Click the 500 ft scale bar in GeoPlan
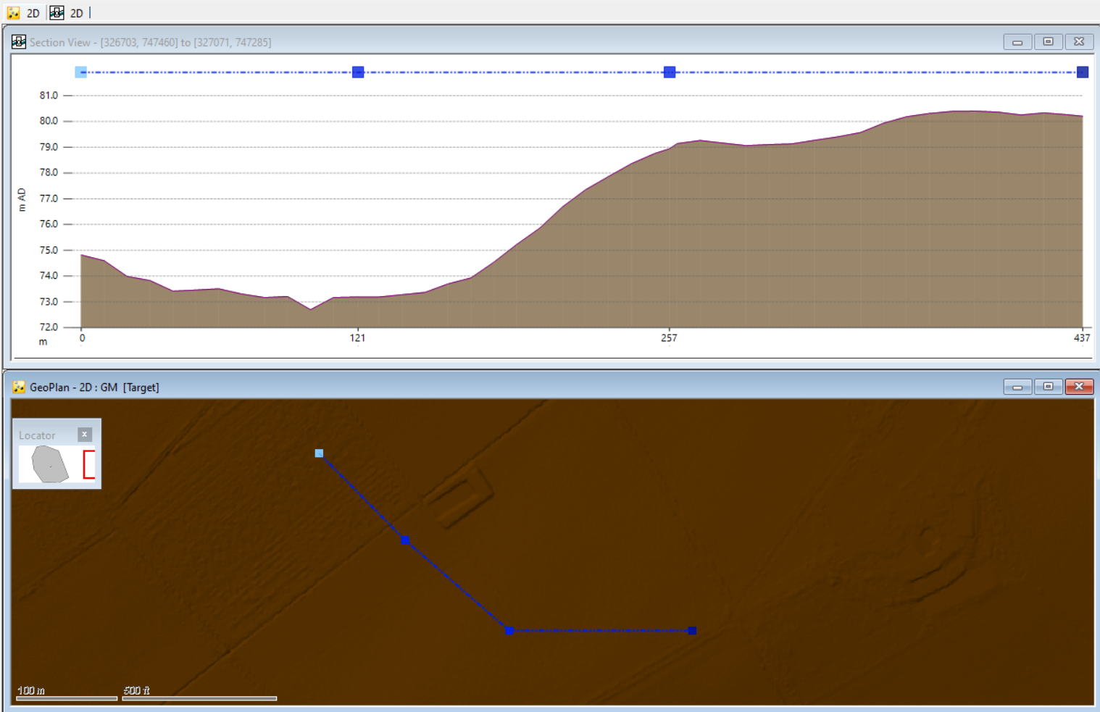This screenshot has width=1100, height=712. (199, 698)
